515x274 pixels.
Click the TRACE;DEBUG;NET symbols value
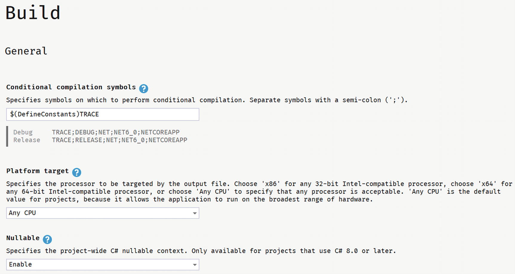[x=116, y=132]
